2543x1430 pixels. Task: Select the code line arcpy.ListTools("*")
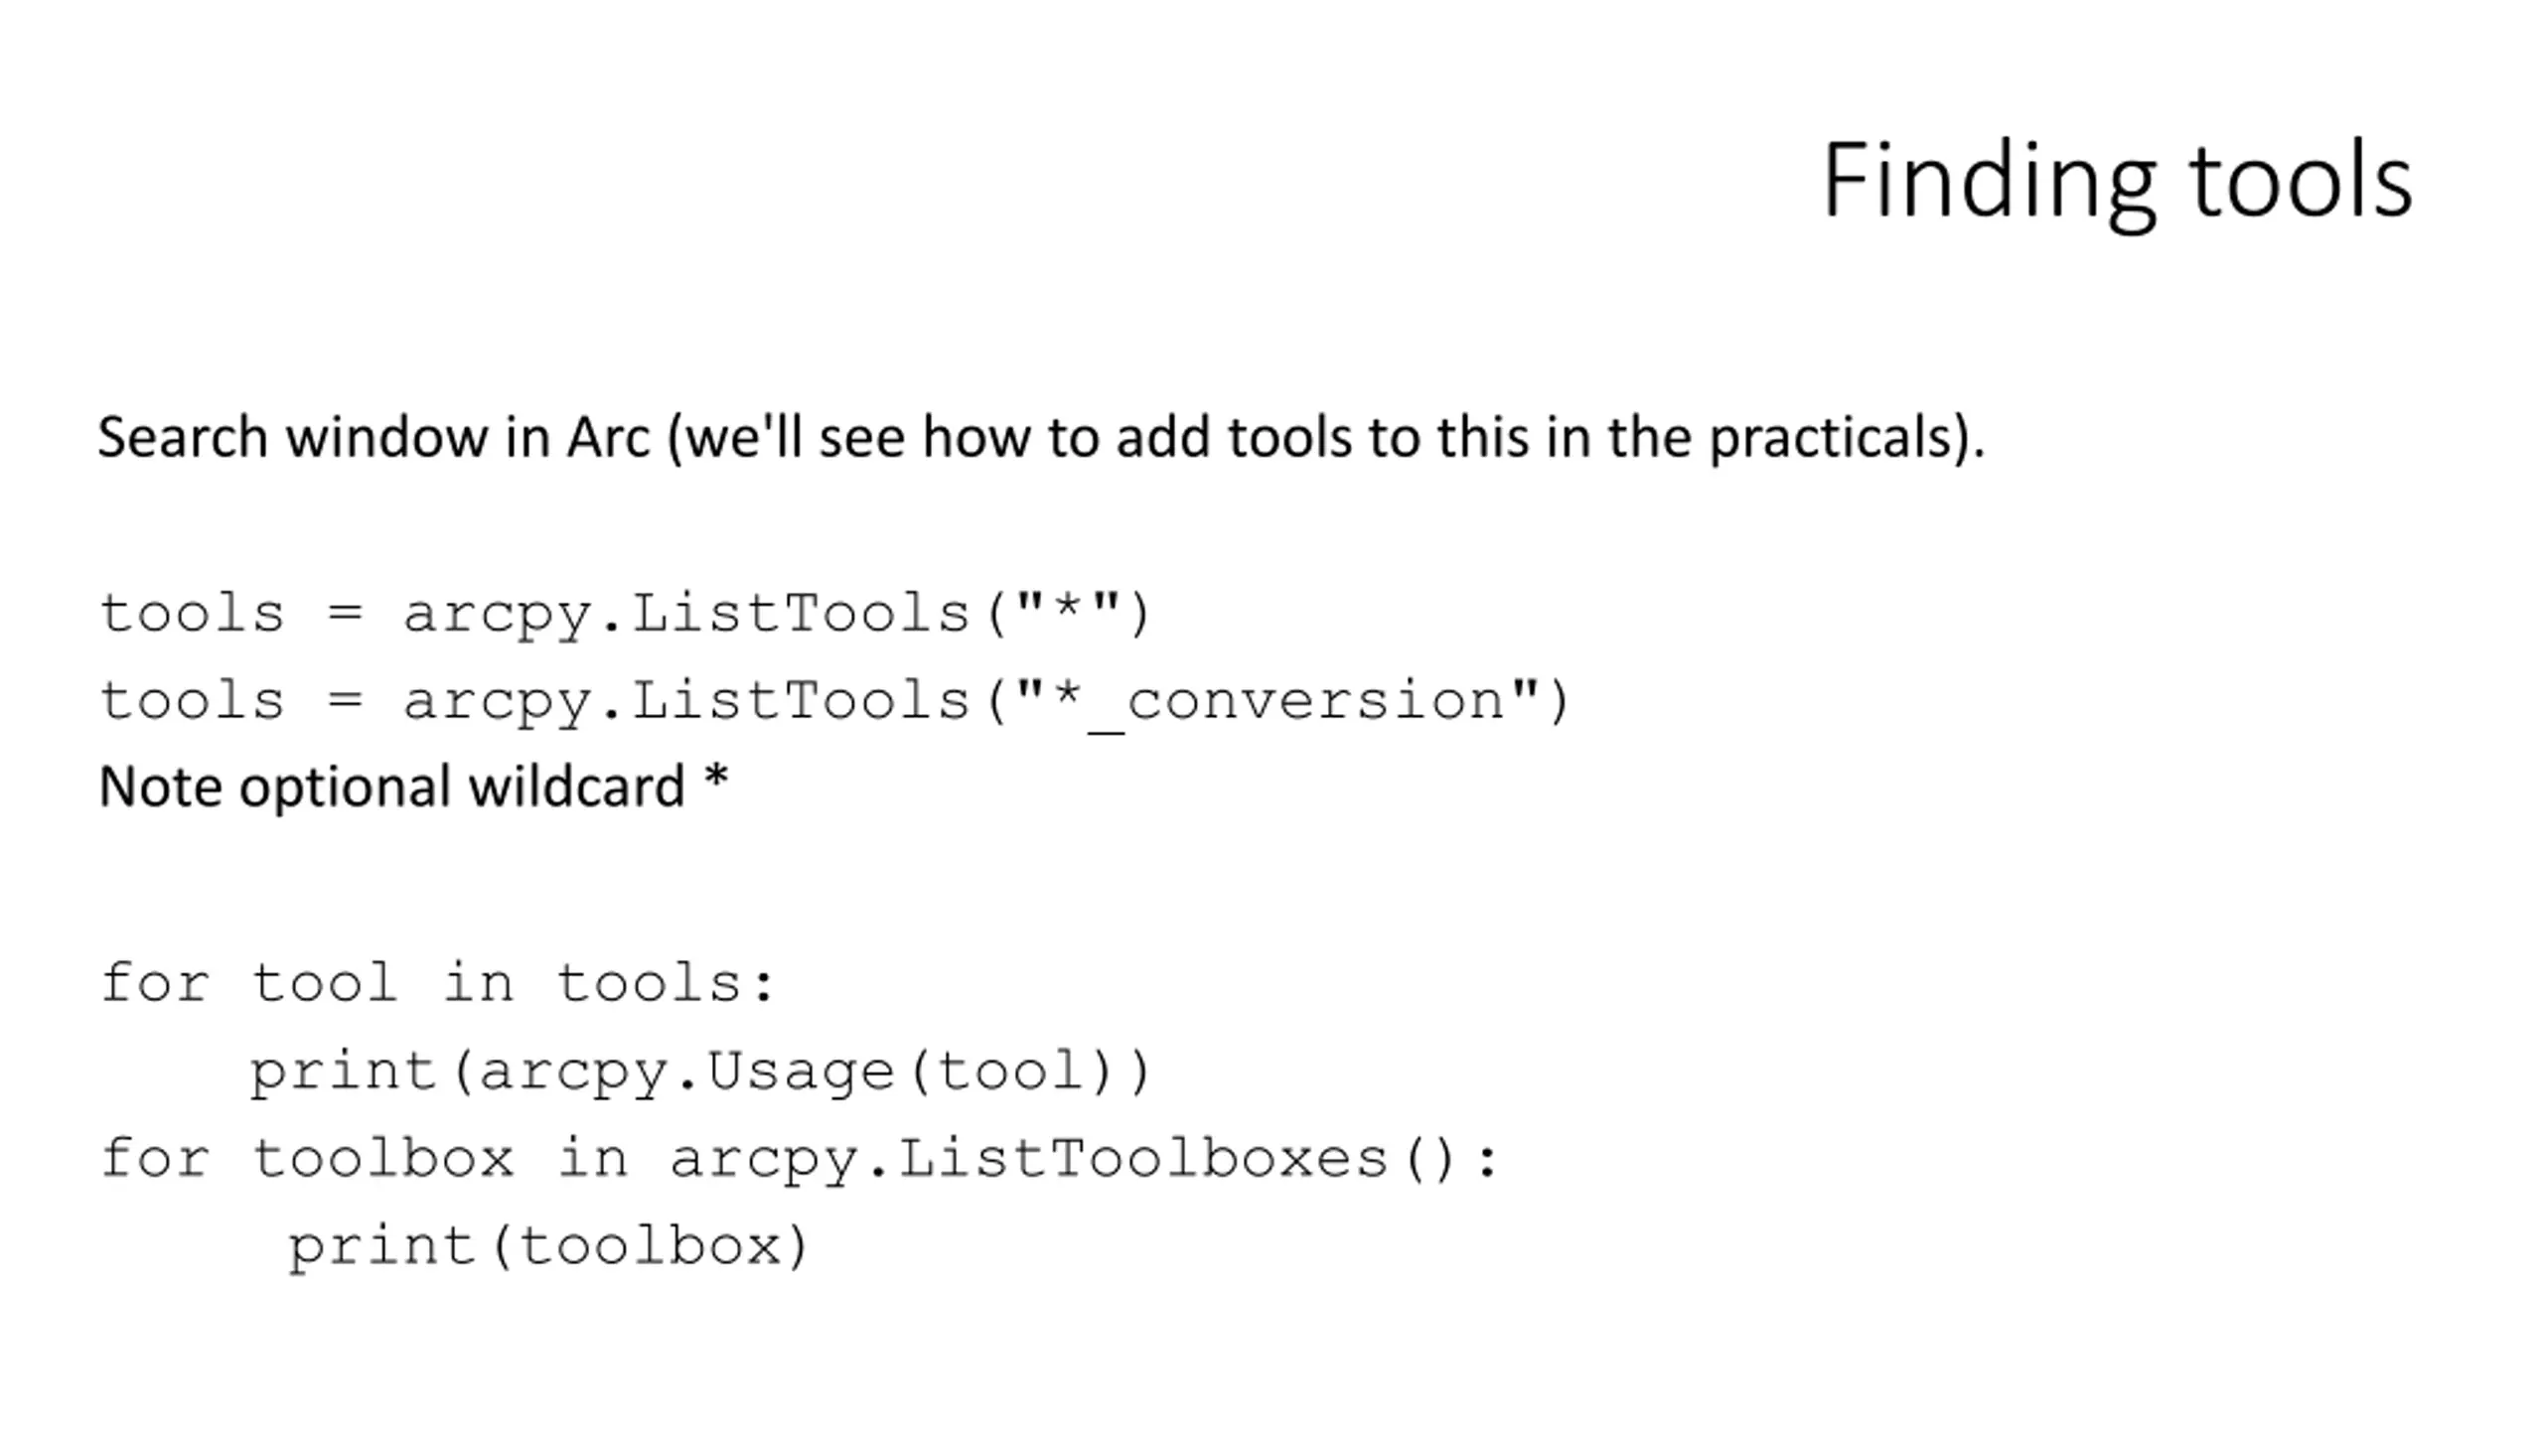625,614
